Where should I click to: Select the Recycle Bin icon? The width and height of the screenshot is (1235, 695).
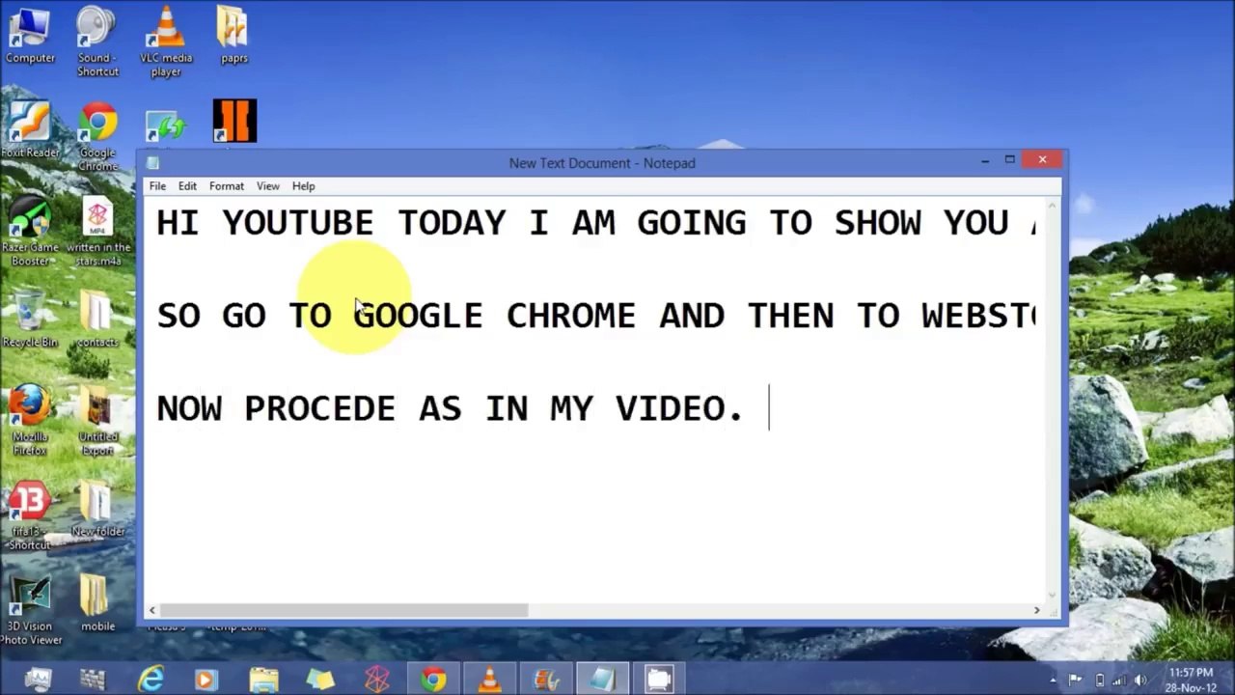tap(30, 319)
